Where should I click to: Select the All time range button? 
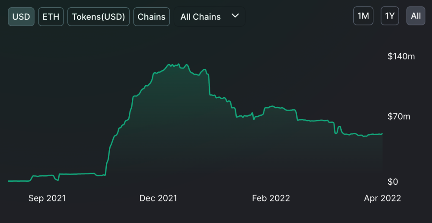point(416,16)
